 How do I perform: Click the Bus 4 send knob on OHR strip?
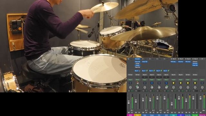point(168,71)
